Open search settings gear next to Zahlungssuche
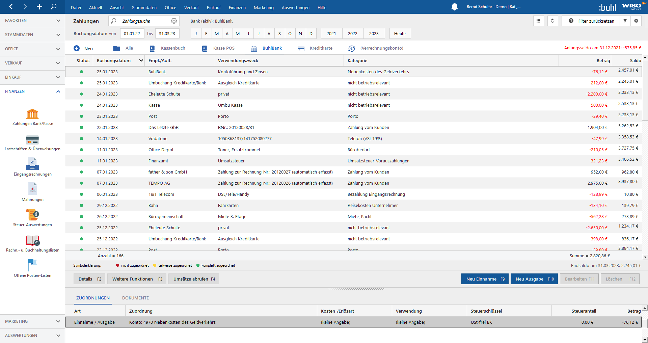Viewport: 648px width, 343px height. click(x=174, y=21)
